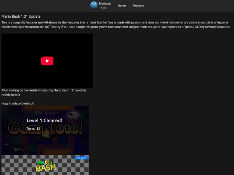Play the embedded YouTube video
Image resolution: width=234 pixels, height=175 pixels.
[x=47, y=61]
